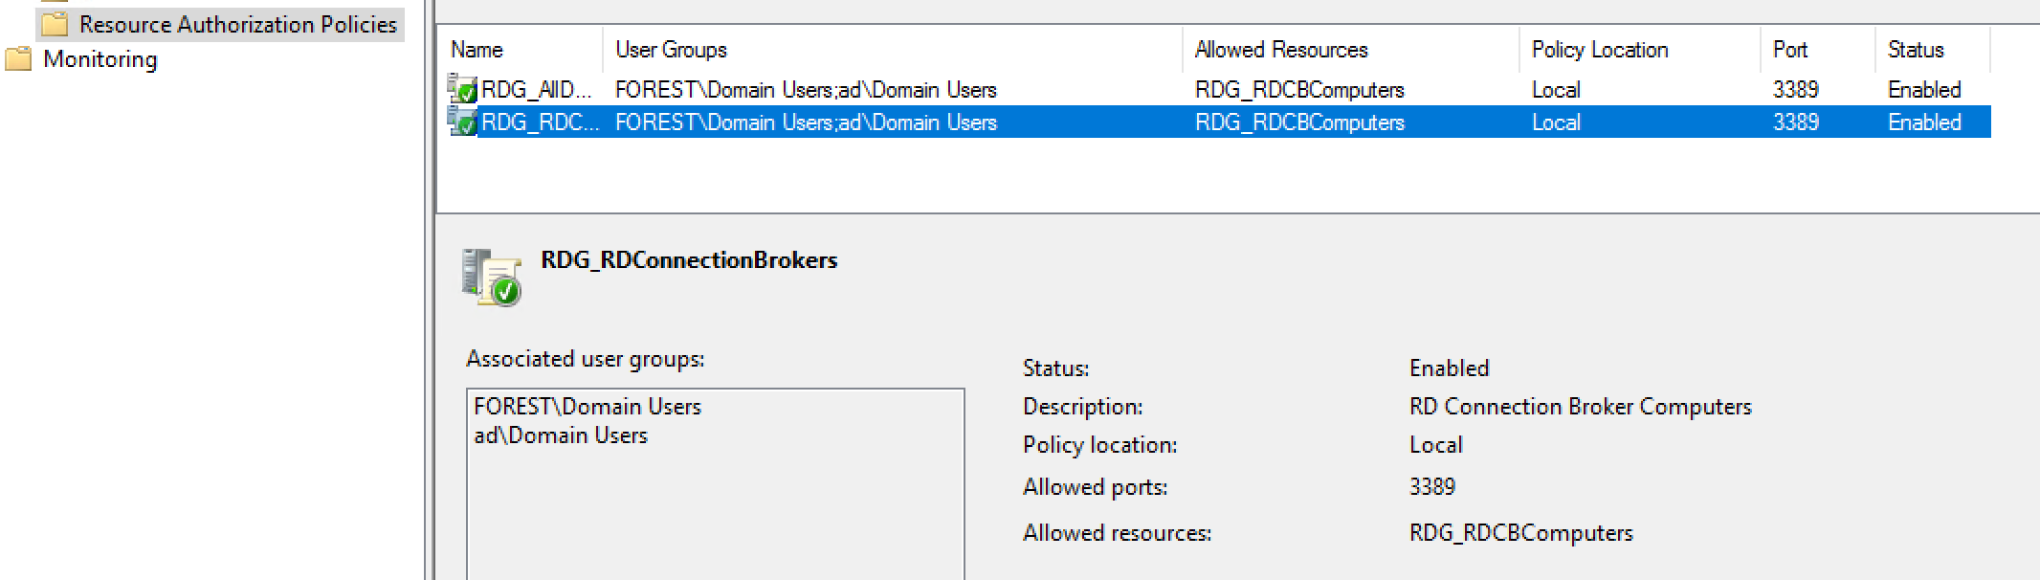2040x580 pixels.
Task: Sort by the Allowed Resources column header
Action: [x=1351, y=50]
